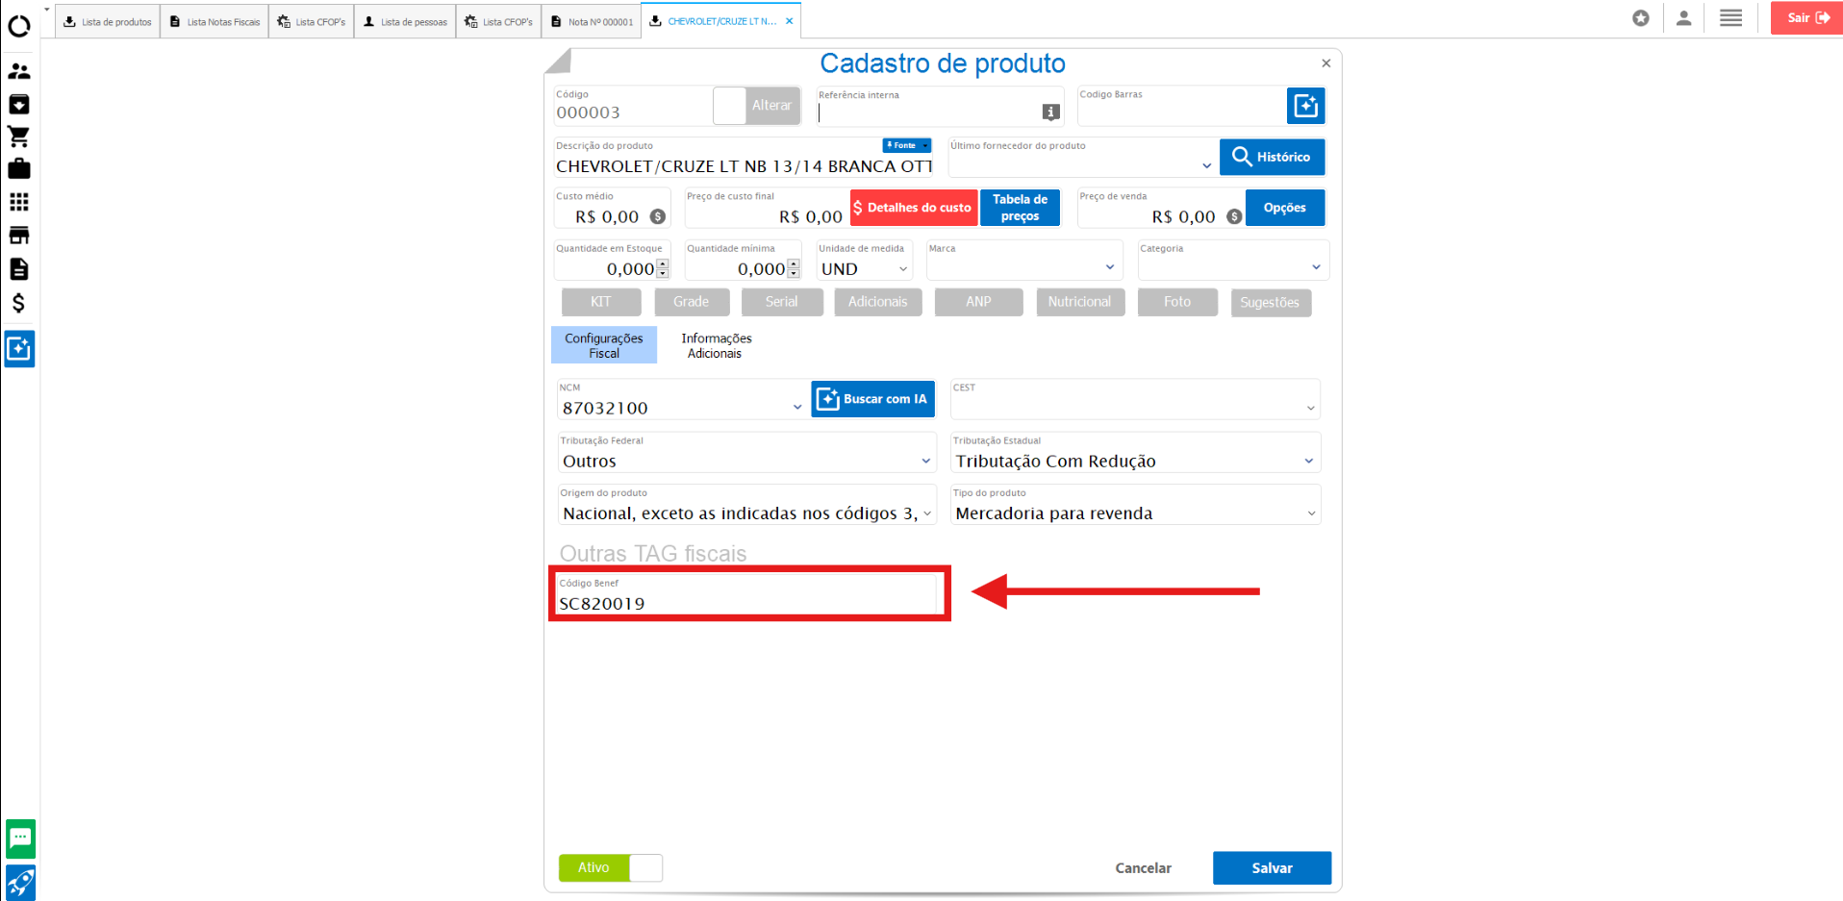This screenshot has width=1843, height=901.
Task: Open the briefcase icon in sidebar
Action: point(19,169)
